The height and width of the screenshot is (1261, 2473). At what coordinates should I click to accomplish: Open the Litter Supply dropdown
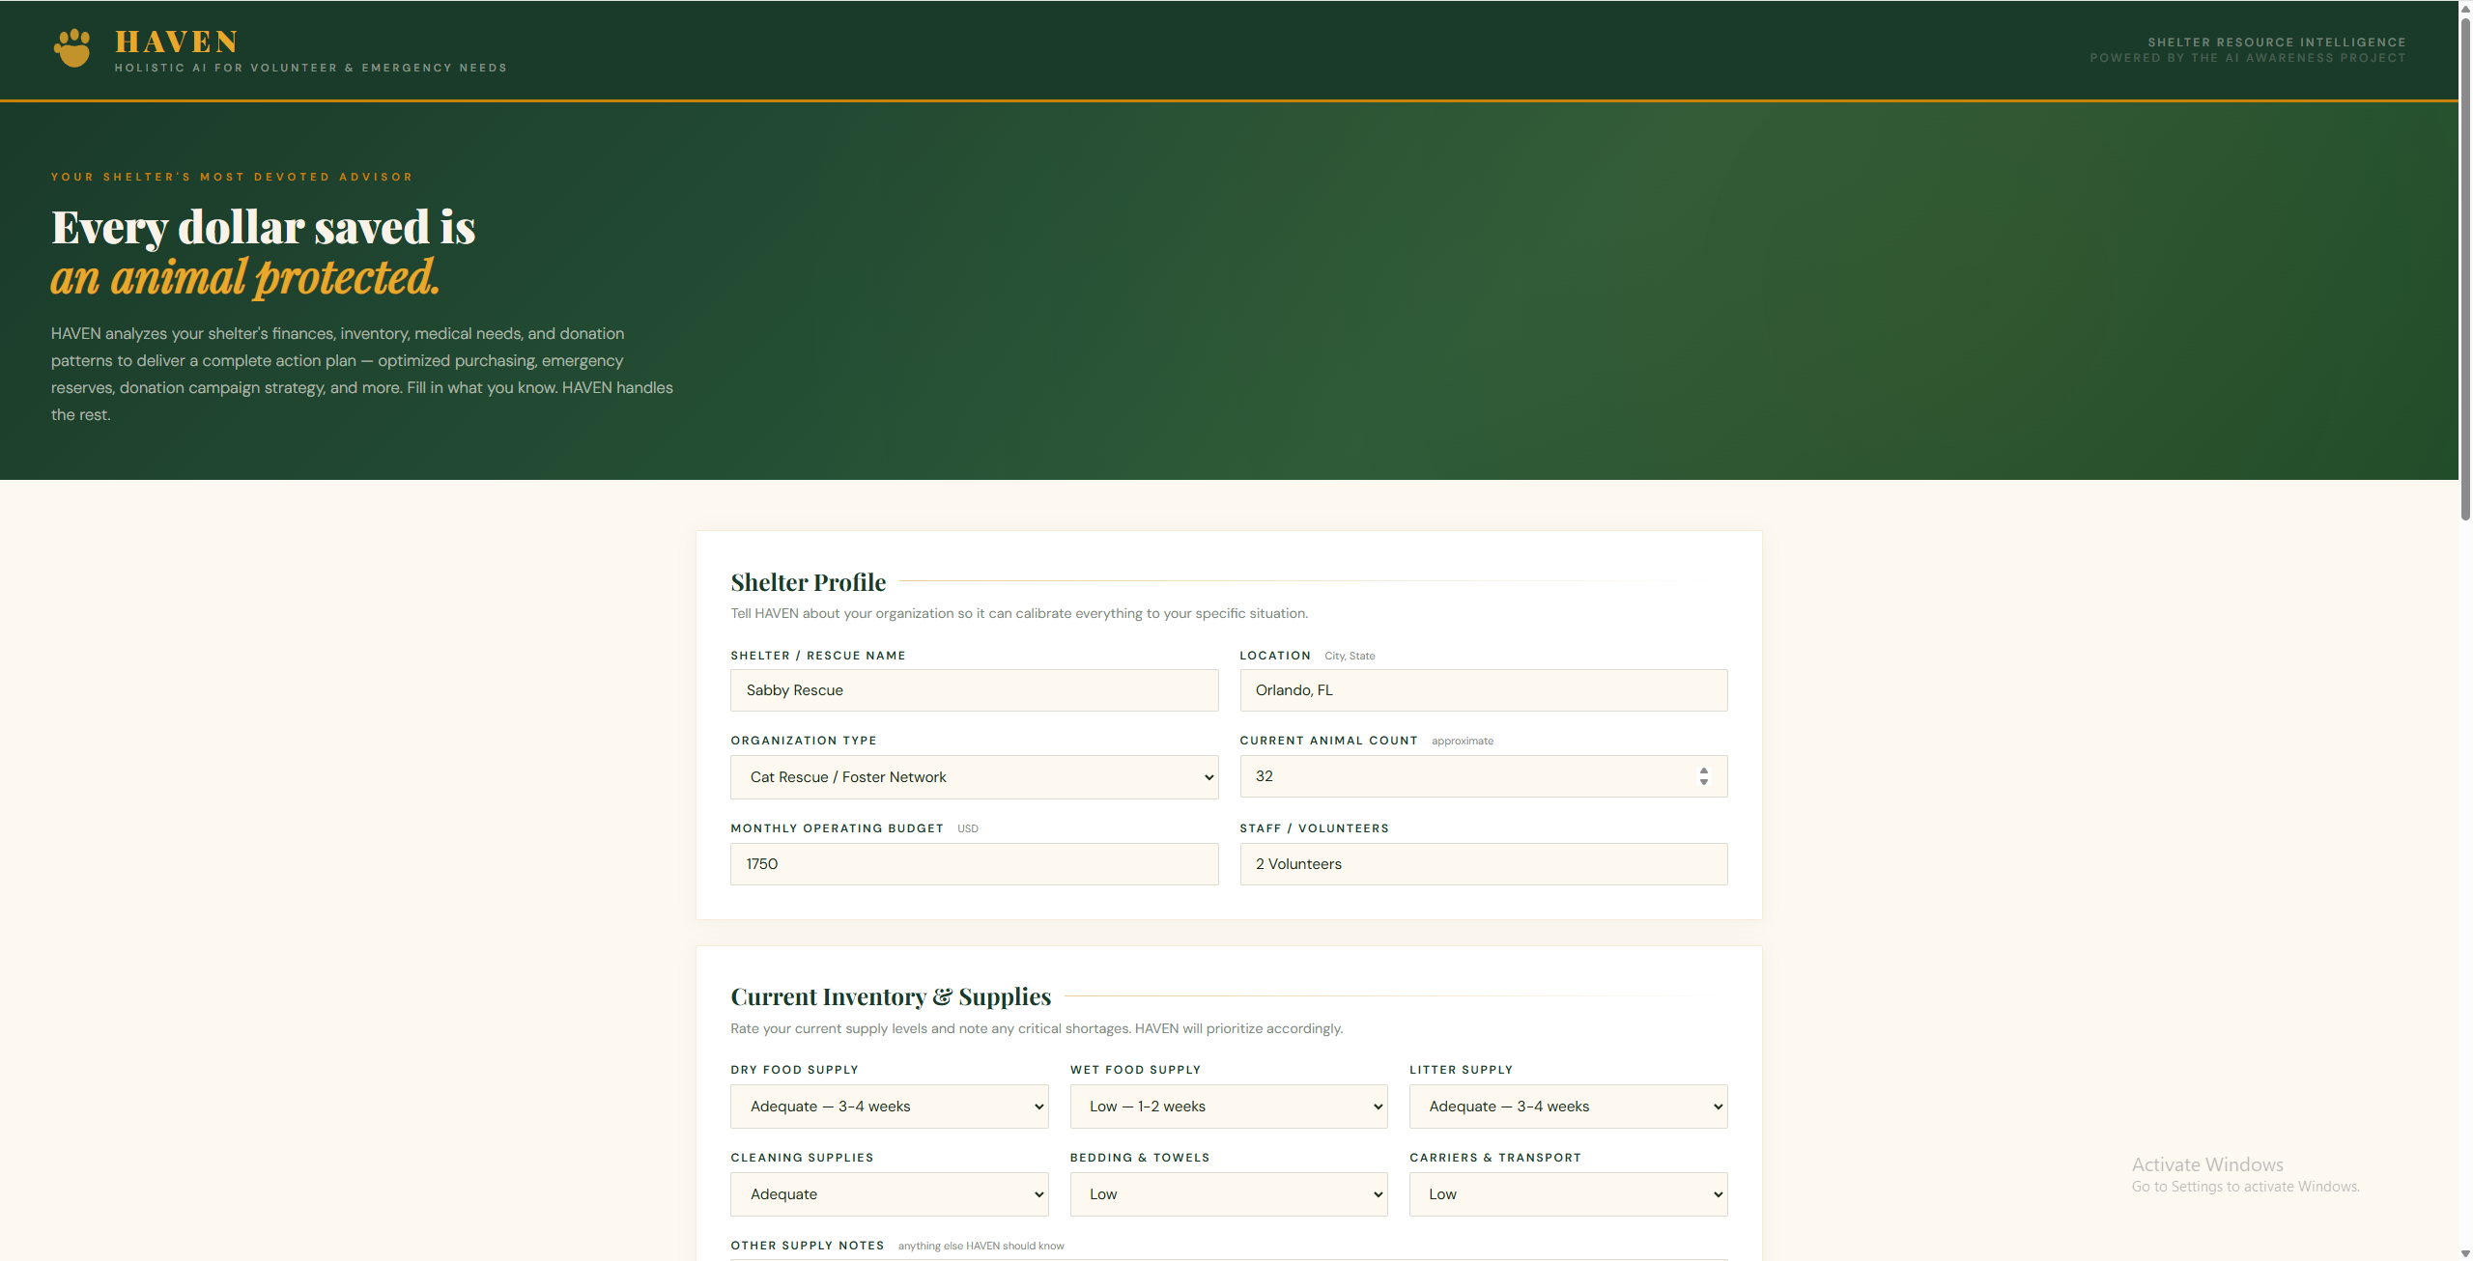[1567, 1107]
